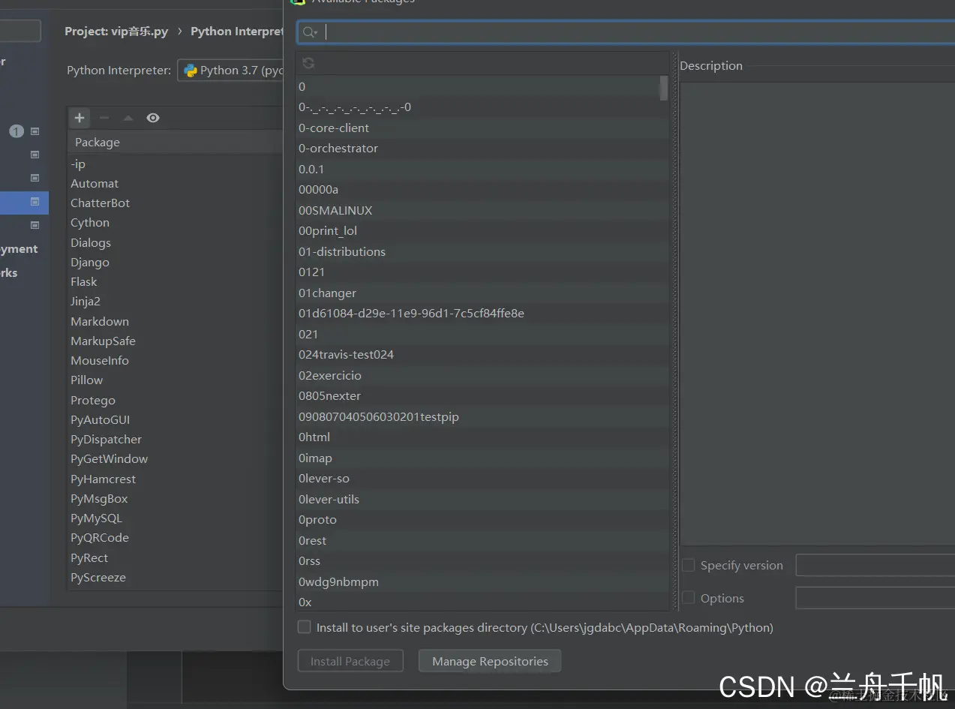Click the Project: vip音乐.py breadcrumb

(x=116, y=32)
